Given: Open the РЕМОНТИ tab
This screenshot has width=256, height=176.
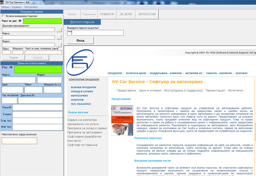Looking at the screenshot, I should (x=107, y=14).
